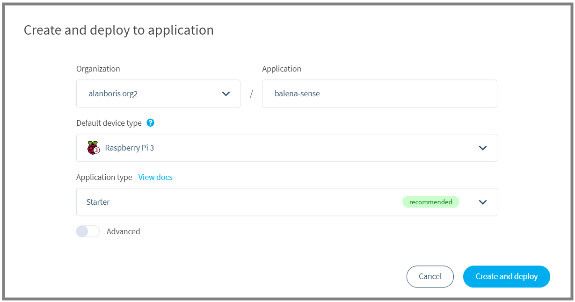Viewport: 575px width, 302px height.
Task: Toggle the Advanced switch on
Action: coord(88,231)
